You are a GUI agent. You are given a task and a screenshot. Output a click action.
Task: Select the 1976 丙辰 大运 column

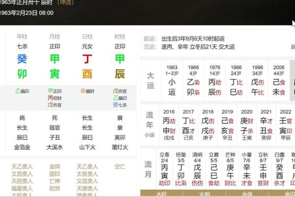point(215,80)
